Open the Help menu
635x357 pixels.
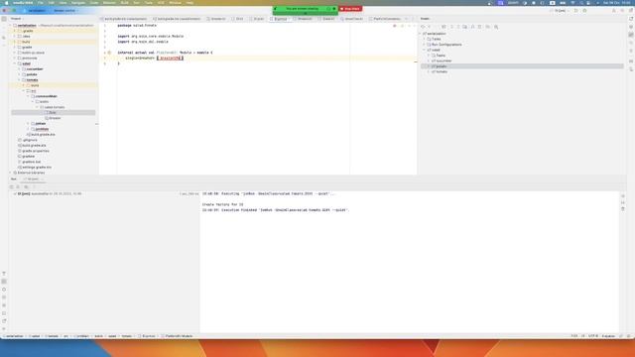click(x=190, y=3)
